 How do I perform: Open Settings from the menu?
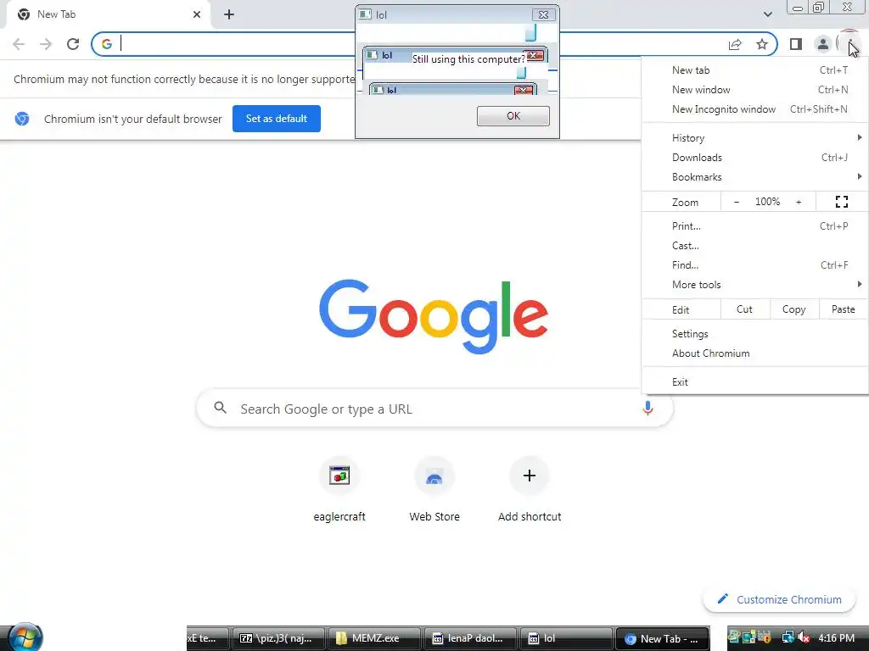tap(754, 334)
